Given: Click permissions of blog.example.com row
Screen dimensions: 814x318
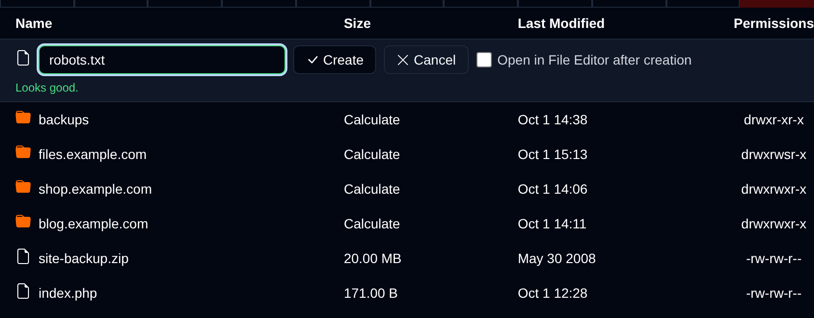Looking at the screenshot, I should click(x=773, y=224).
